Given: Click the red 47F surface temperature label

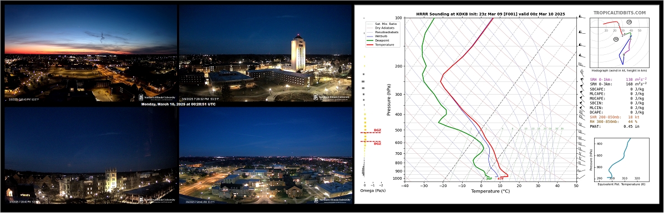Looking at the screenshot, I should (500, 179).
